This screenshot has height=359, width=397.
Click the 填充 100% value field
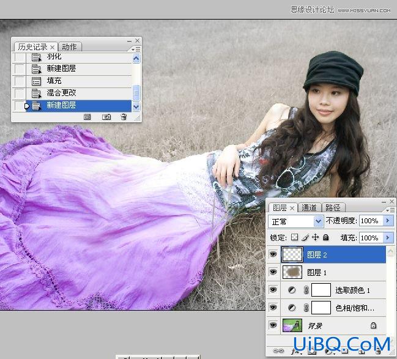[371, 238]
